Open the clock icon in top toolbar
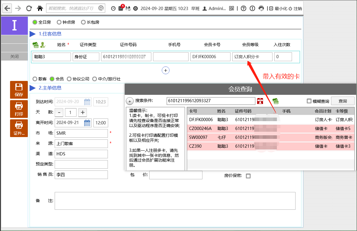The width and height of the screenshot is (357, 231). 113,9
